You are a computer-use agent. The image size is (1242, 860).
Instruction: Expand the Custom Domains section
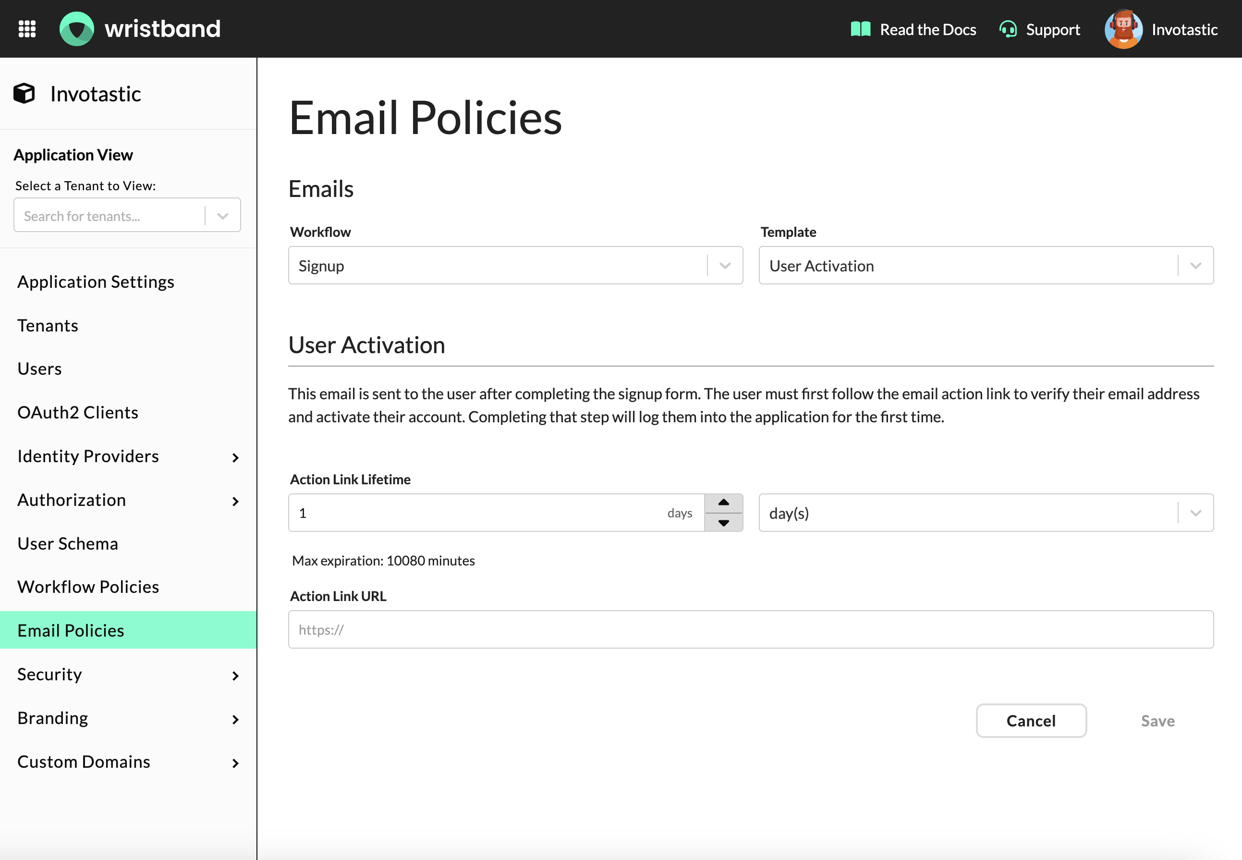coord(235,763)
